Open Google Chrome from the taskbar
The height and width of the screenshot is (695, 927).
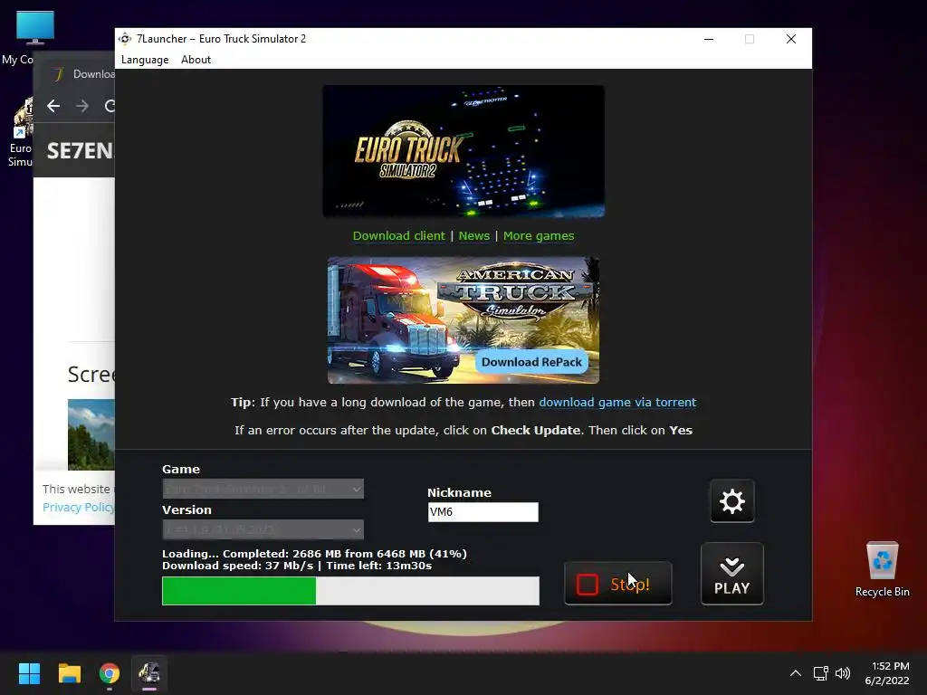pyautogui.click(x=110, y=673)
